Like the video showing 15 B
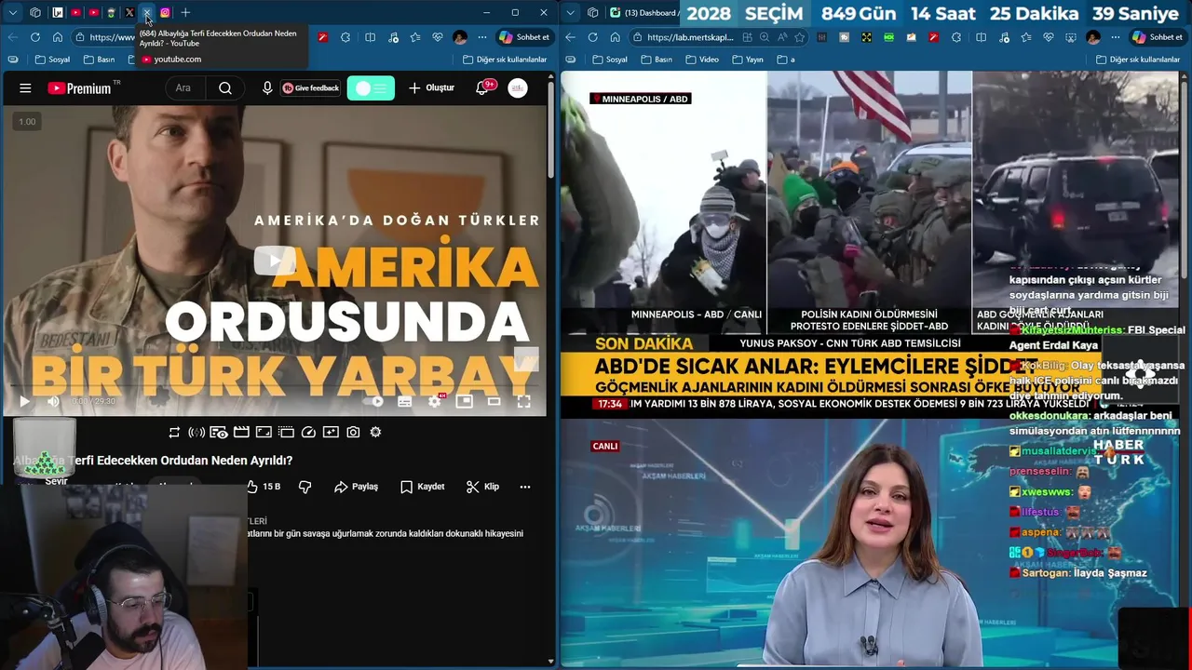Screen dimensions: 1192x670 pos(264,487)
